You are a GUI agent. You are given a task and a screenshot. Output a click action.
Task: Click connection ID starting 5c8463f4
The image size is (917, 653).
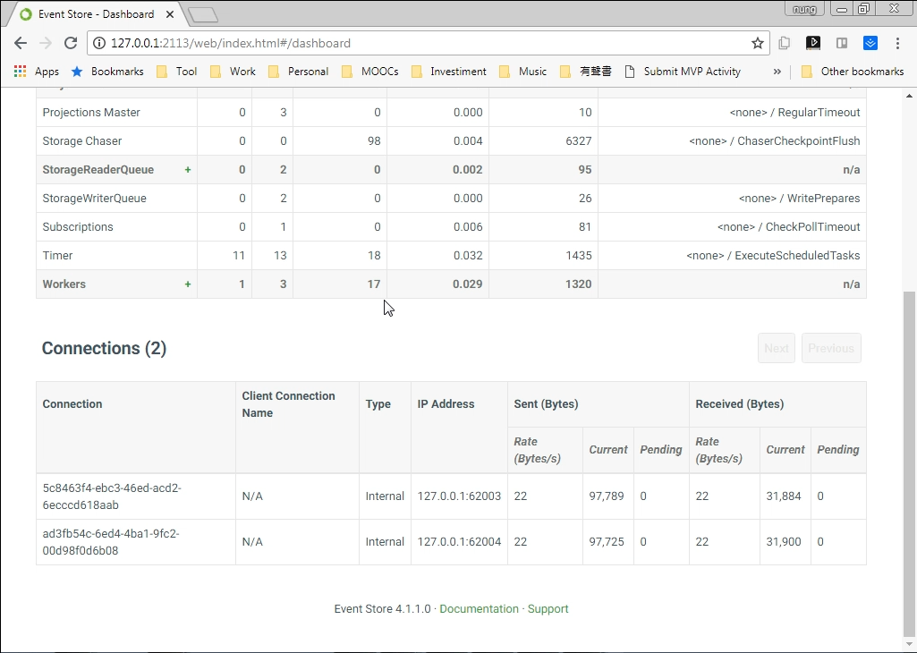pyautogui.click(x=112, y=496)
